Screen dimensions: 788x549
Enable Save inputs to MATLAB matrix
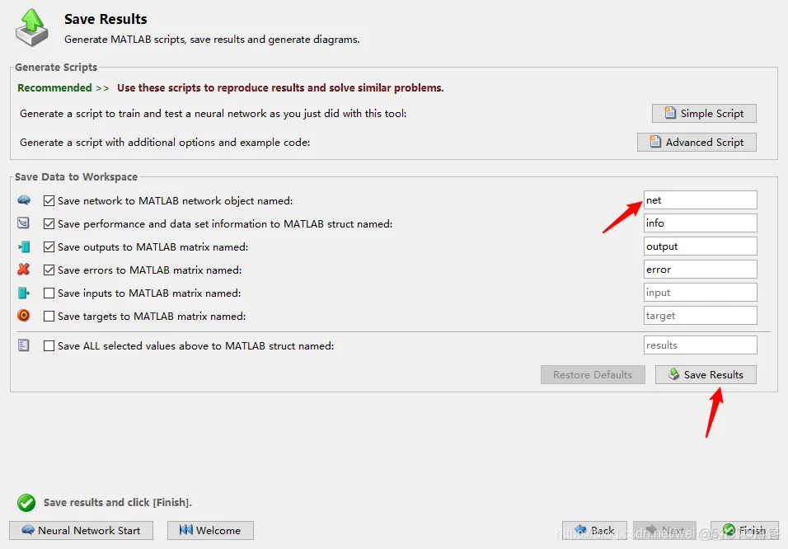click(49, 293)
